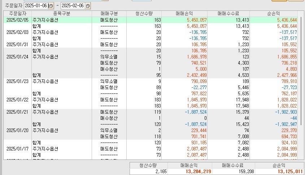Click the 229,444 profit value

coord(199,130)
